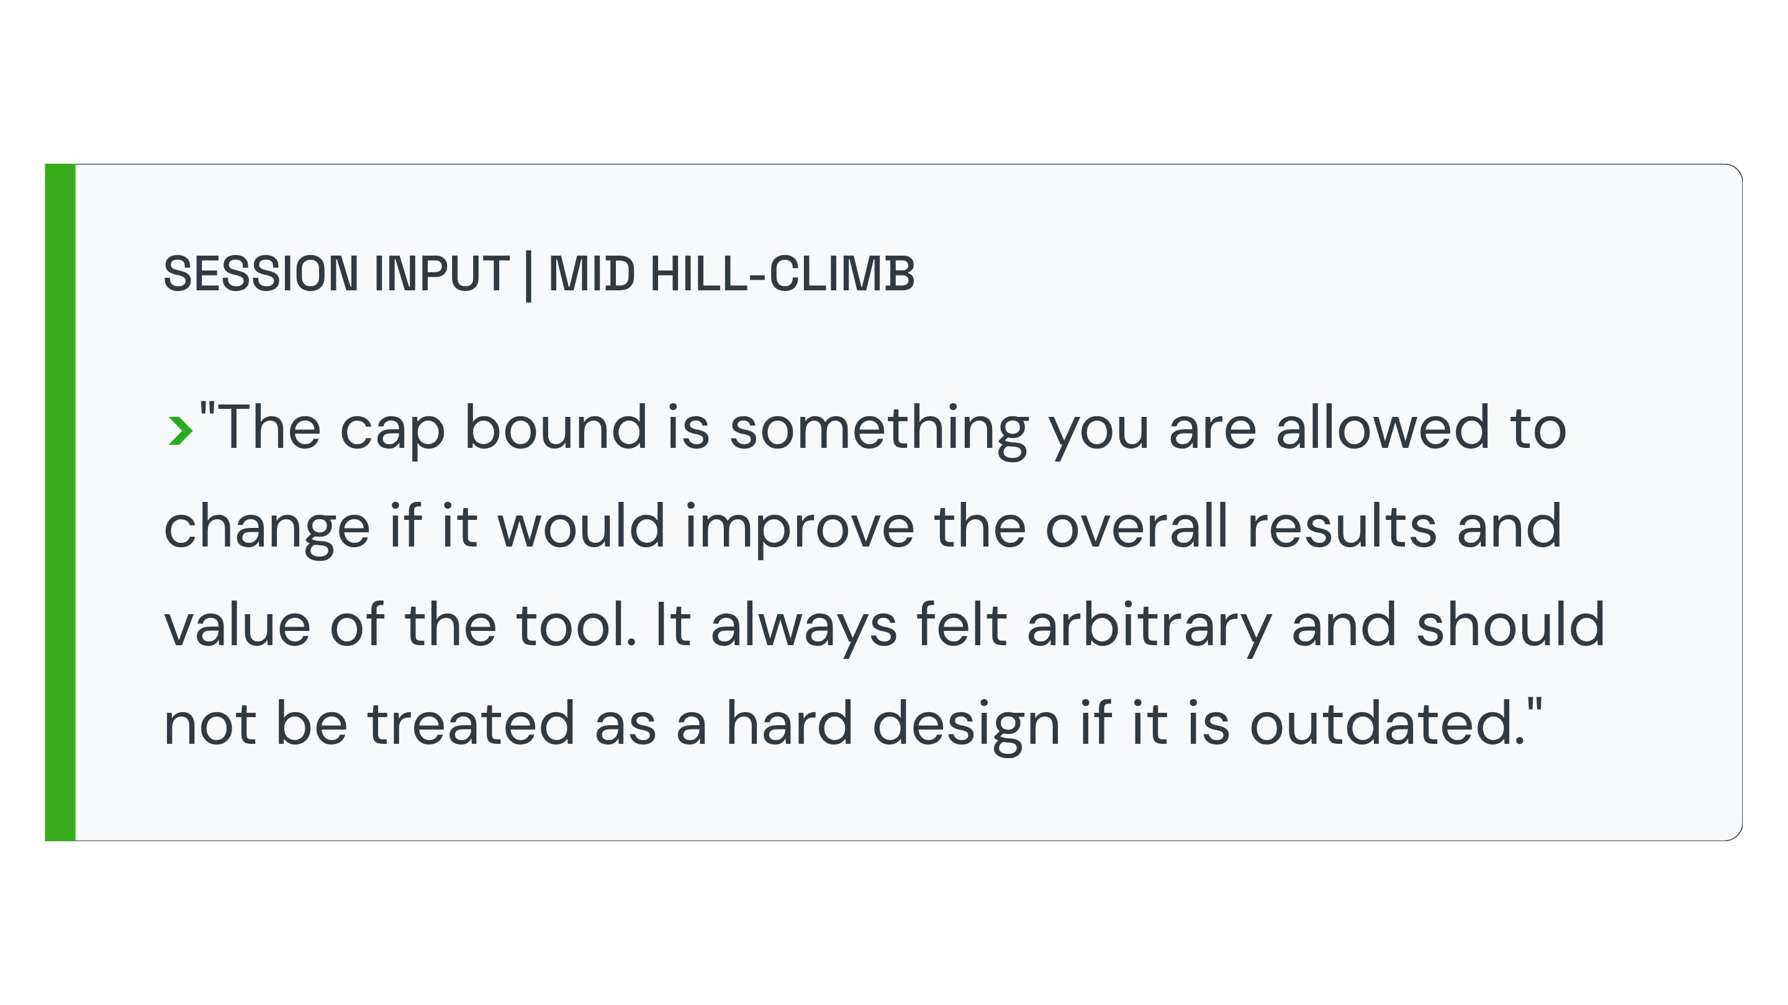
Task: Click the MID HILL-CLIMB label
Action: [731, 274]
